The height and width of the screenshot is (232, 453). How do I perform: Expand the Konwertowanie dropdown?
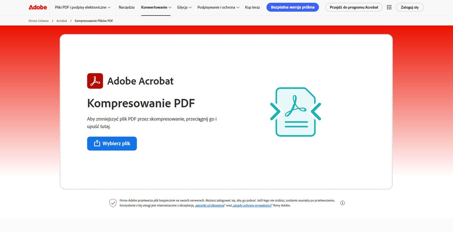point(156,7)
